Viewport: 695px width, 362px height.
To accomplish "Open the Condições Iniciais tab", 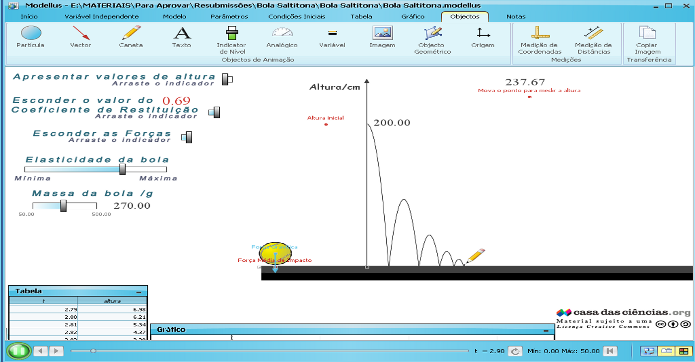I will [x=297, y=16].
